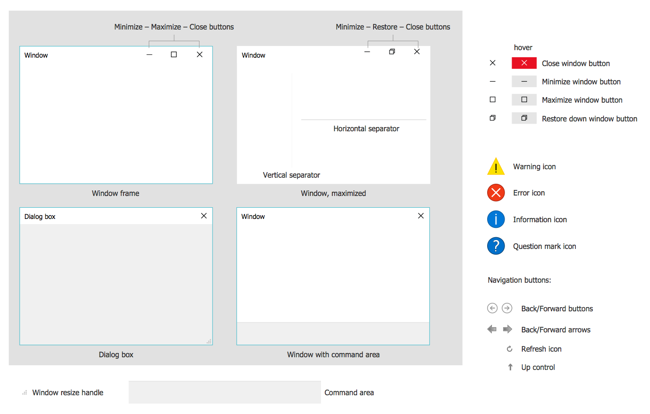Image resolution: width=650 pixels, height=414 pixels.
Task: Click the red Error icon
Action: coord(496,193)
